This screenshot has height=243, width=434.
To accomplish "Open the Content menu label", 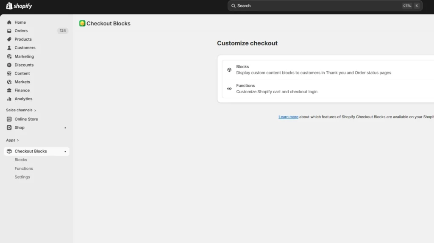I will [x=22, y=74].
